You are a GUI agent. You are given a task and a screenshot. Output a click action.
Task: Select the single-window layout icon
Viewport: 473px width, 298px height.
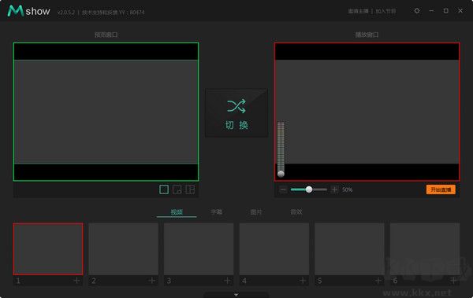click(164, 189)
